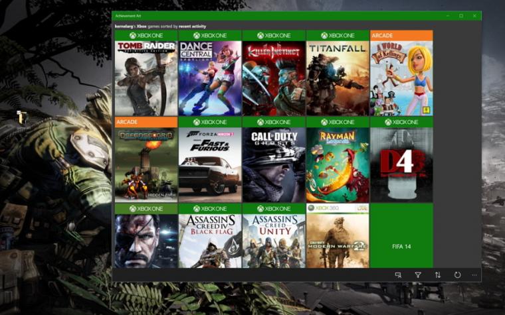This screenshot has height=315, width=505.
Task: Click the refresh icon in bottom bar
Action: point(457,275)
